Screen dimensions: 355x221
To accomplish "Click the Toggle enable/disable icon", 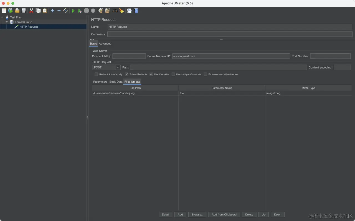I will [x=65, y=11].
